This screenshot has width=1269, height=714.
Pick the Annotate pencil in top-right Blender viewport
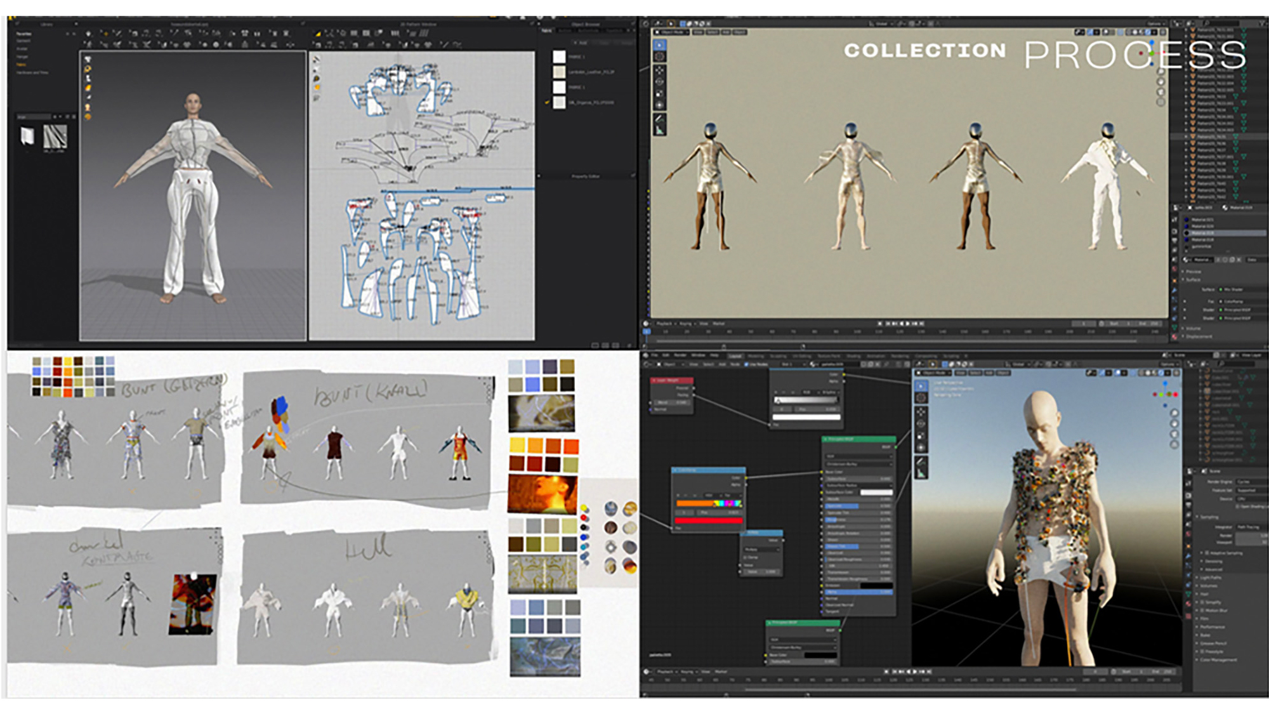(x=659, y=118)
